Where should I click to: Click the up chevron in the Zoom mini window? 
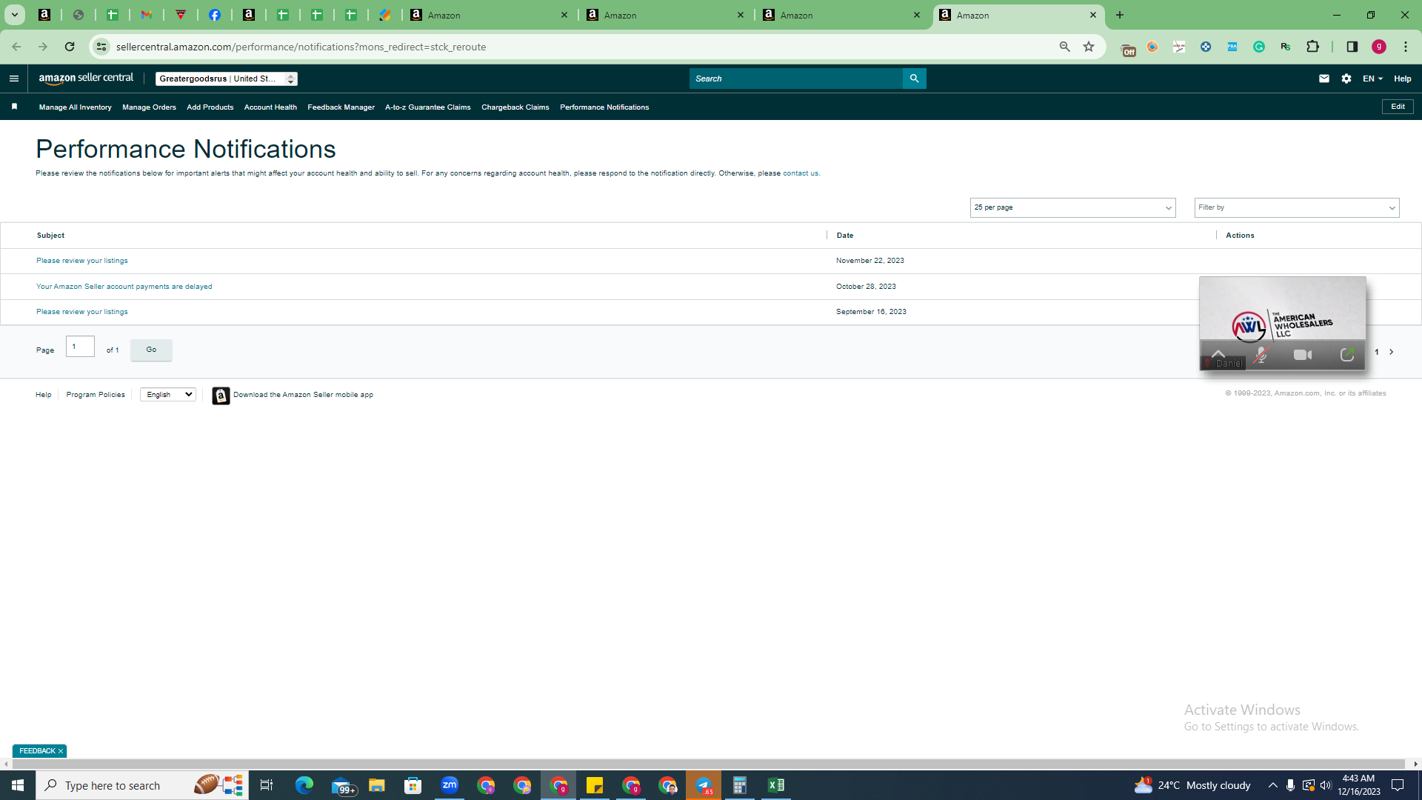coord(1218,353)
